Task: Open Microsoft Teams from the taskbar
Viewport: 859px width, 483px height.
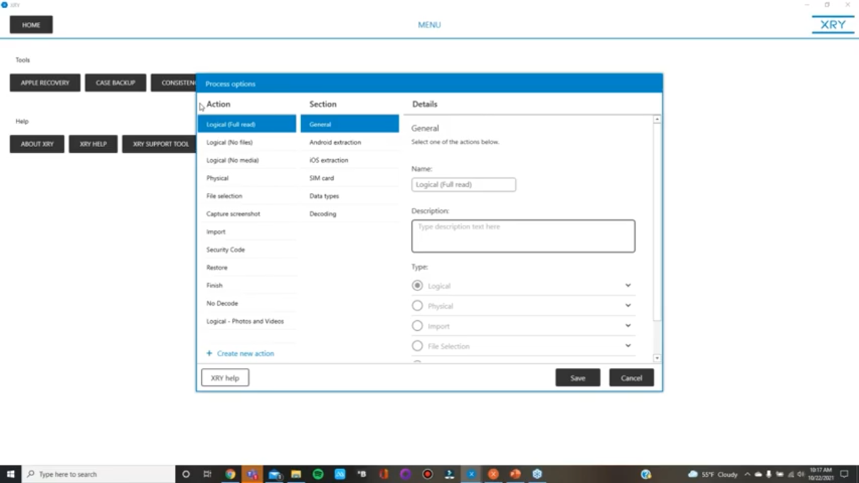Action: coord(252,474)
